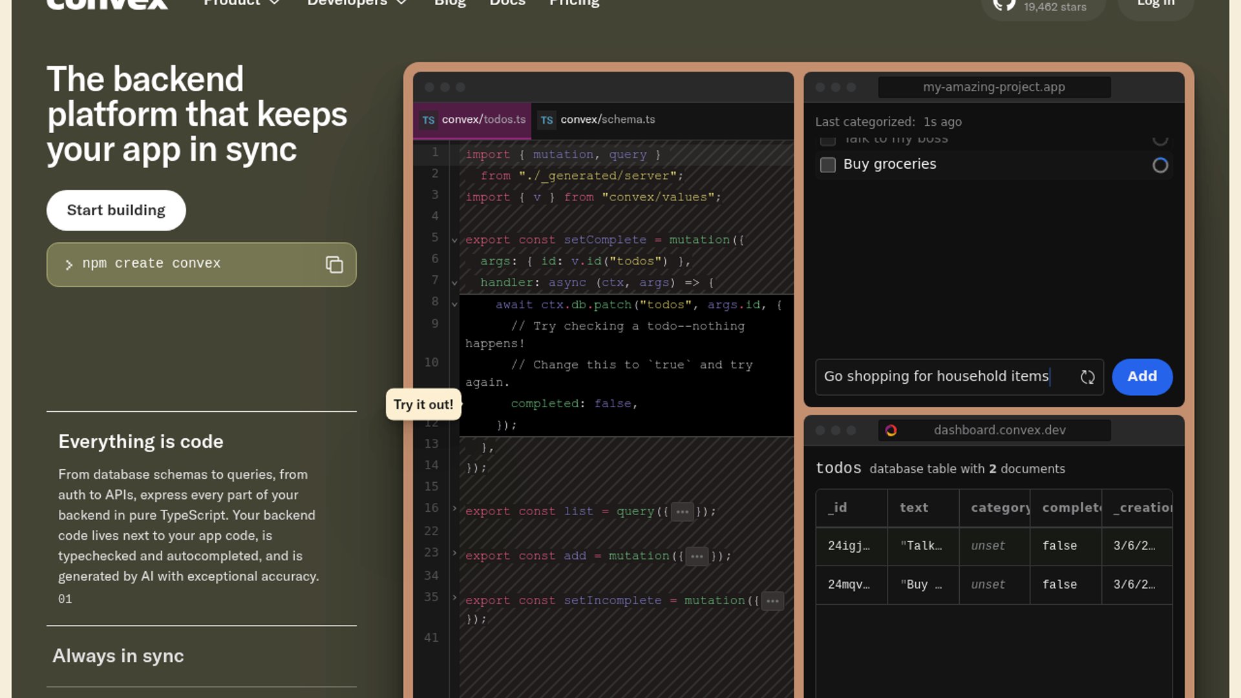Image resolution: width=1241 pixels, height=698 pixels.
Task: Click the TS icon on schema.ts tab
Action: [x=547, y=120]
